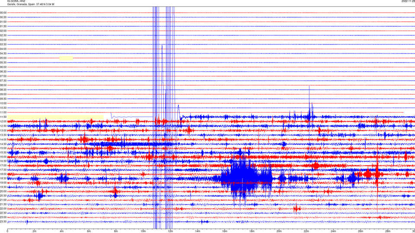This screenshot has width=415, height=233.
Task: Select the 06:30 trace time label
Action: [x=3, y=72]
